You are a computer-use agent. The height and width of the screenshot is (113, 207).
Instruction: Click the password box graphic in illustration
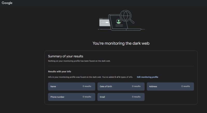pyautogui.click(x=104, y=22)
